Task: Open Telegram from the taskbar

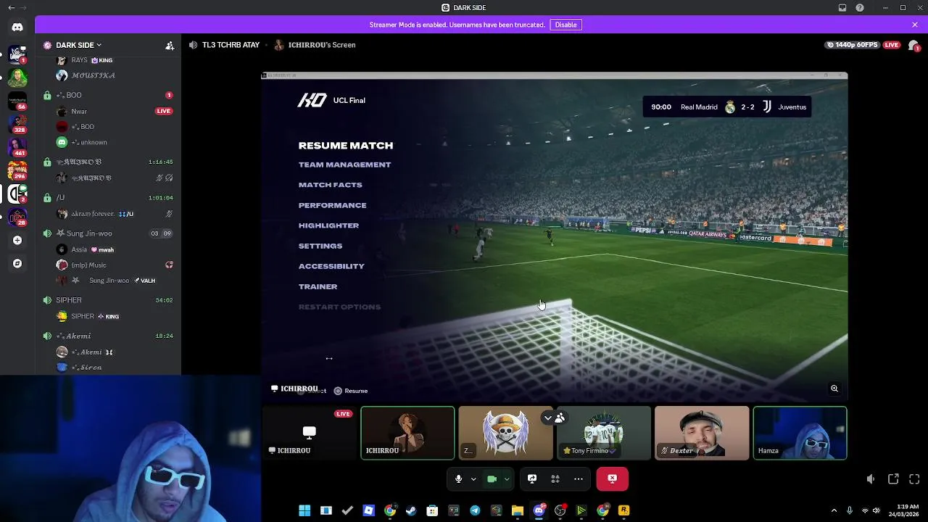Action: [475, 510]
